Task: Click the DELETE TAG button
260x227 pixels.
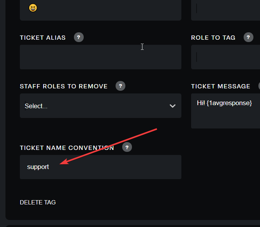Action: tap(38, 202)
